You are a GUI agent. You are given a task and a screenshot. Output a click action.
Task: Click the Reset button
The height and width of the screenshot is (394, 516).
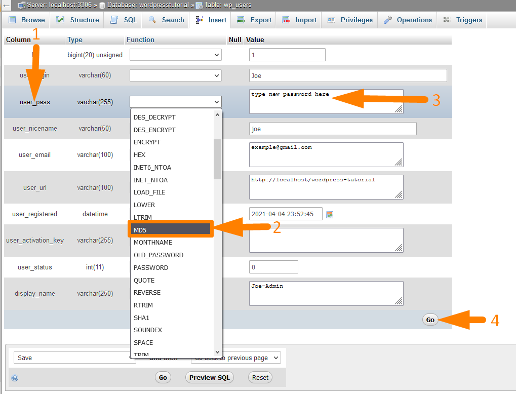(260, 378)
